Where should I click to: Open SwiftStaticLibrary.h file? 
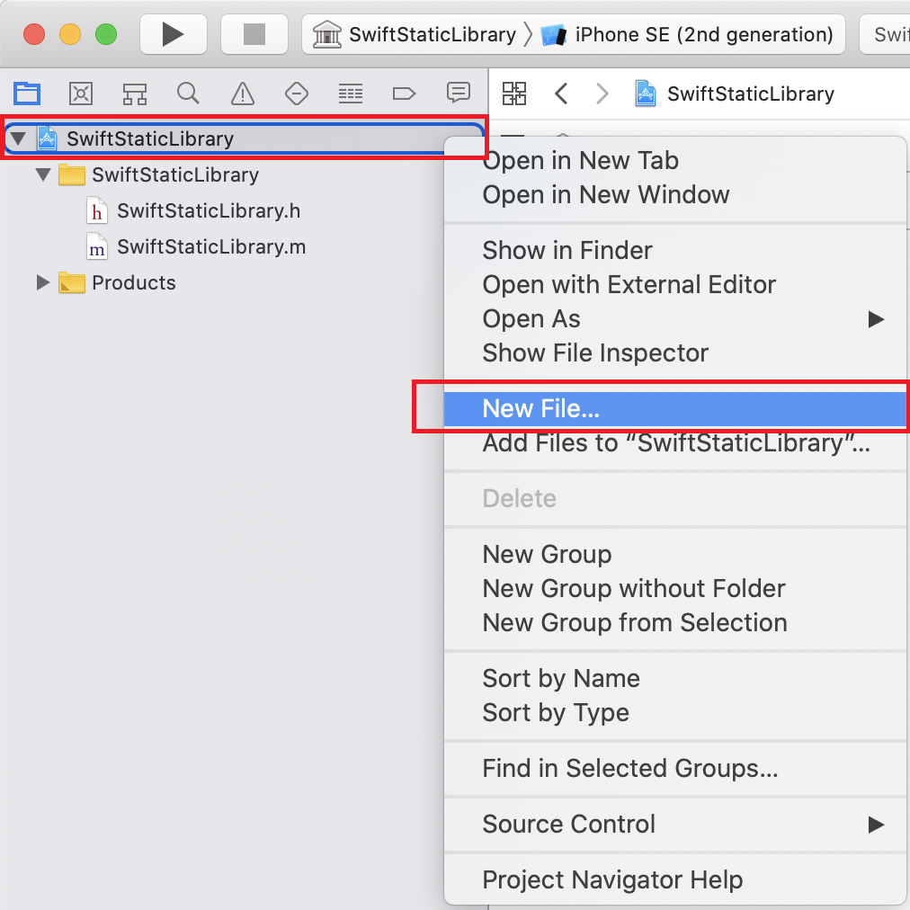pos(194,210)
